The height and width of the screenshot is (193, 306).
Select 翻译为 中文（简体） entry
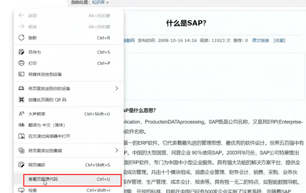(69, 125)
